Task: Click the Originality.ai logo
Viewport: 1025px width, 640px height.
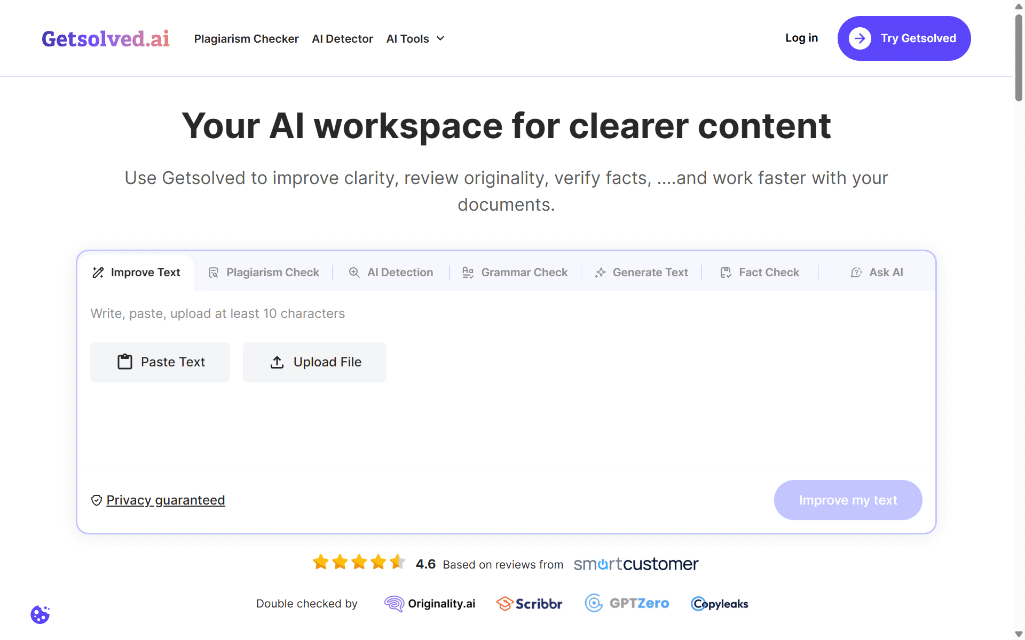Action: tap(430, 604)
